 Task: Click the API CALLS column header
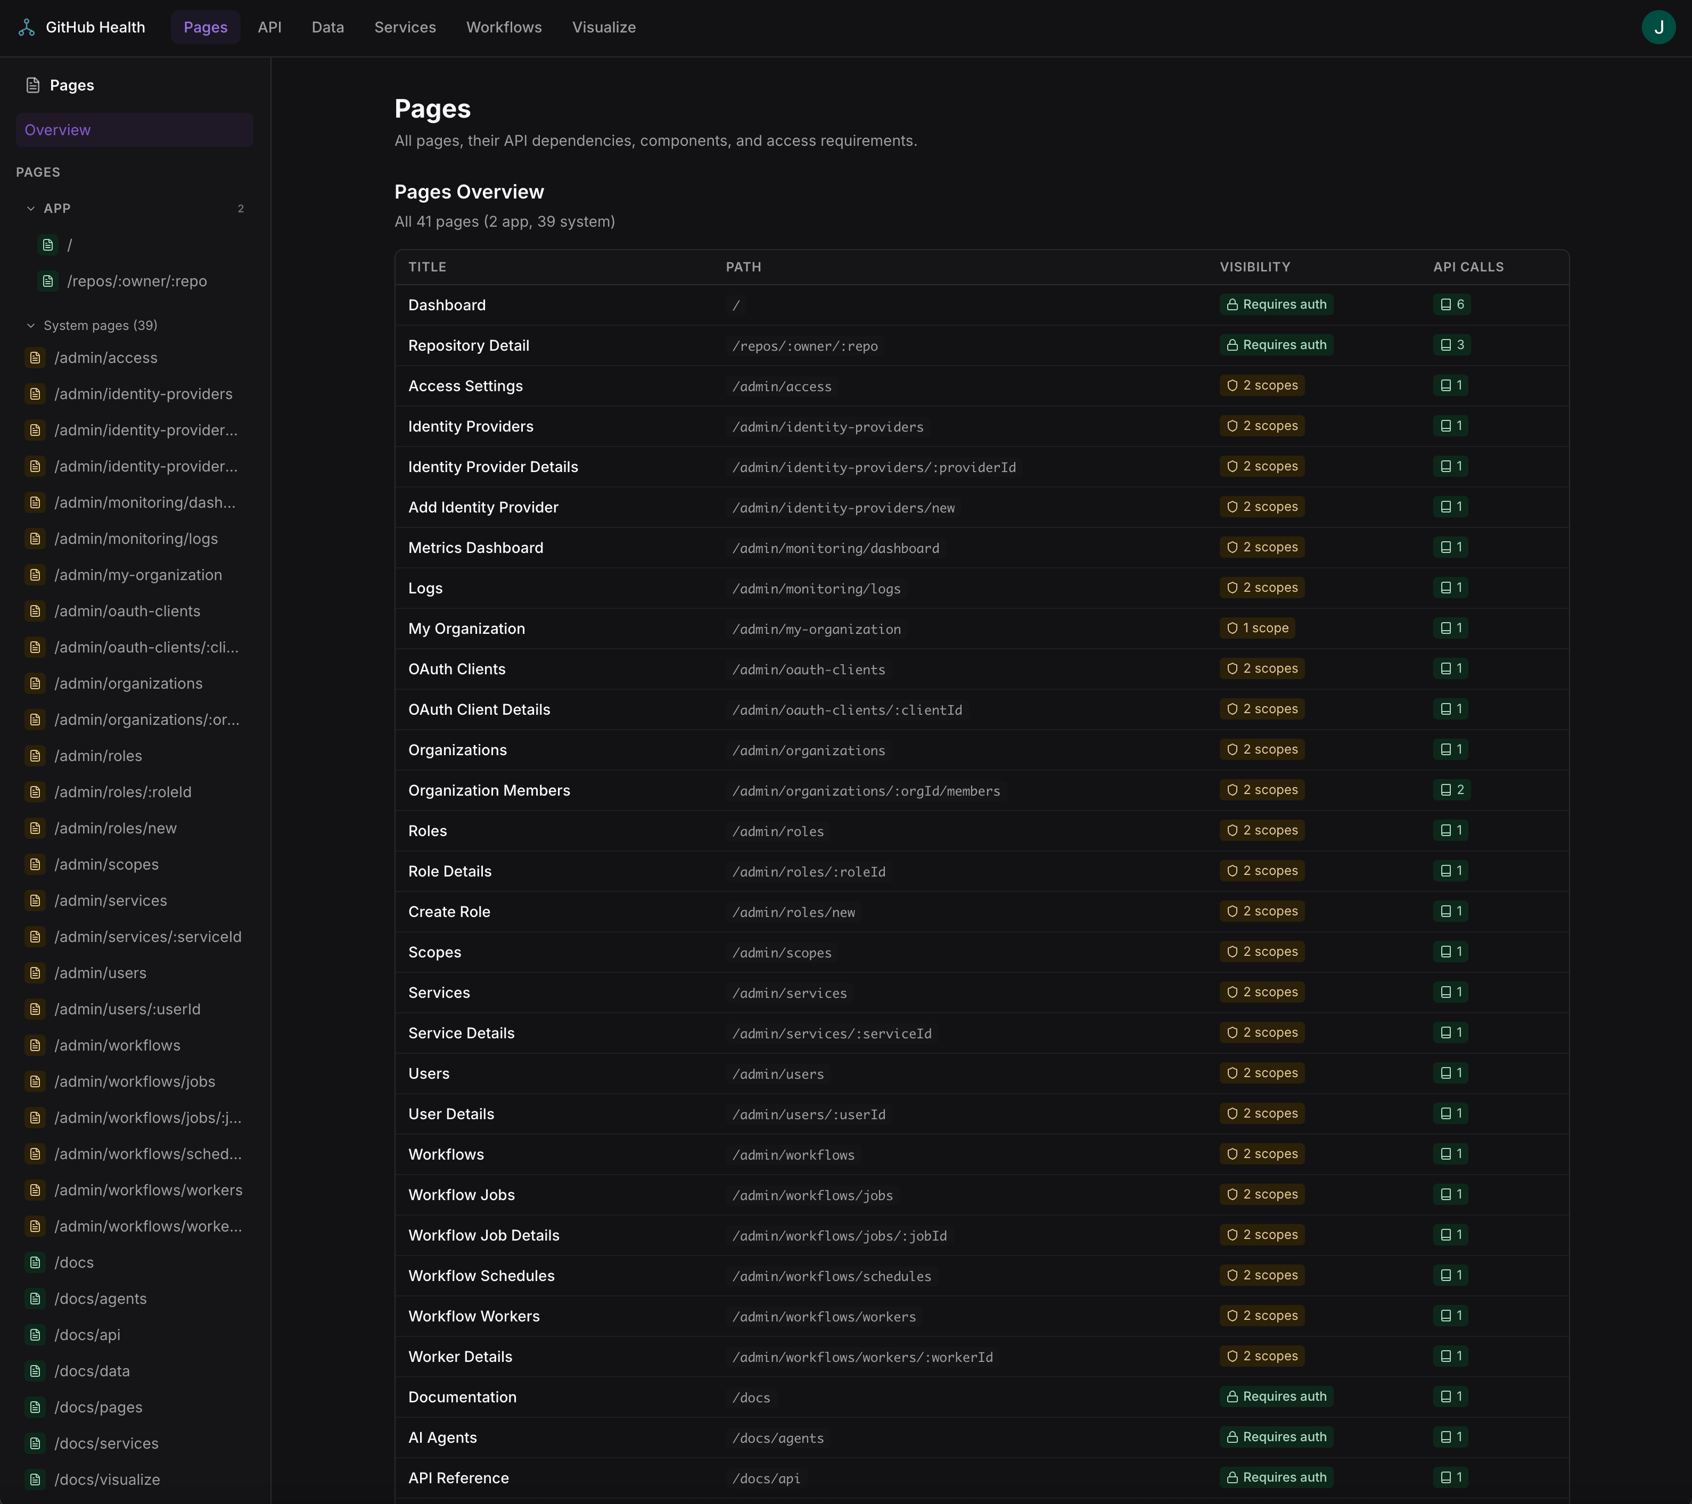[x=1468, y=267]
